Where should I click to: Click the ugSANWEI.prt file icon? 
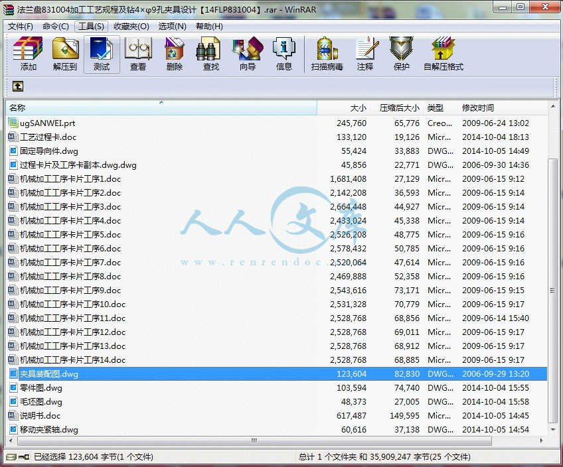(x=13, y=123)
